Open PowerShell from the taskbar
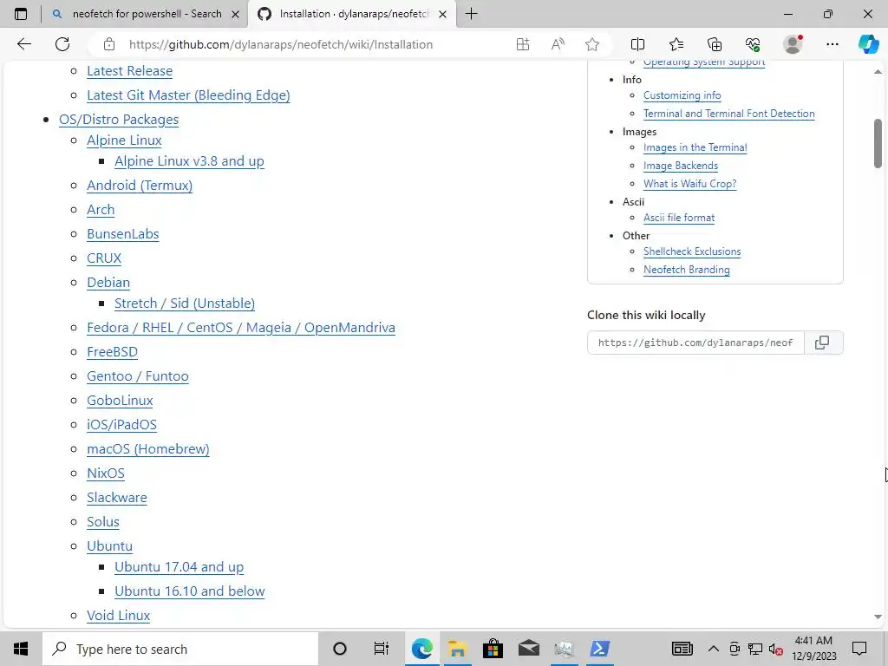The width and height of the screenshot is (888, 666). click(x=600, y=649)
